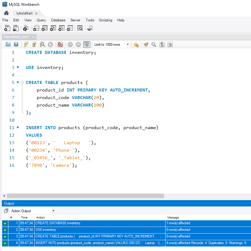Open the inspector for selected object
This screenshot has width=251, height=251.
pos(26,28)
